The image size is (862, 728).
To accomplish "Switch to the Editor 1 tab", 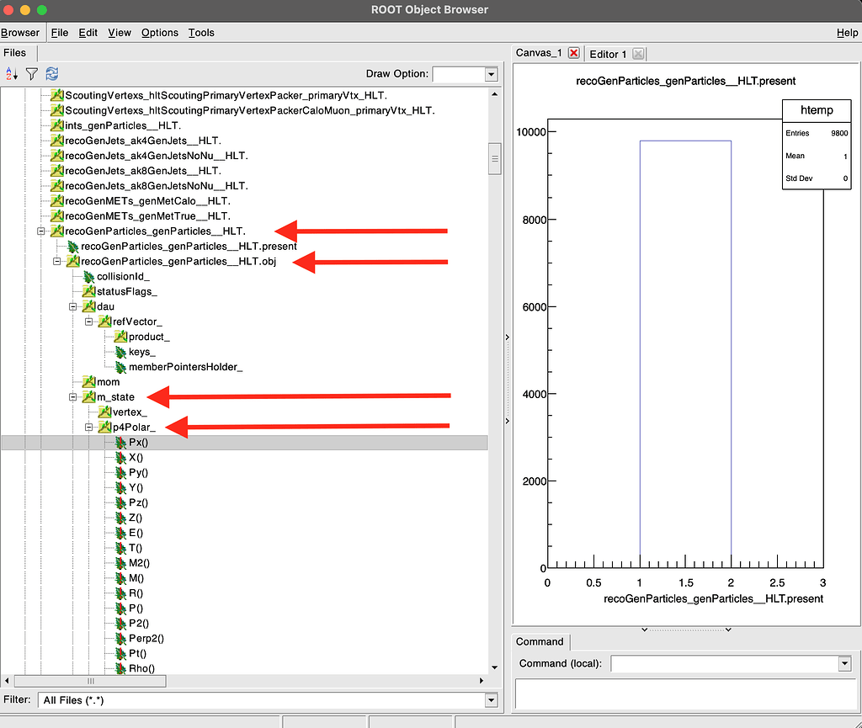I will click(608, 54).
